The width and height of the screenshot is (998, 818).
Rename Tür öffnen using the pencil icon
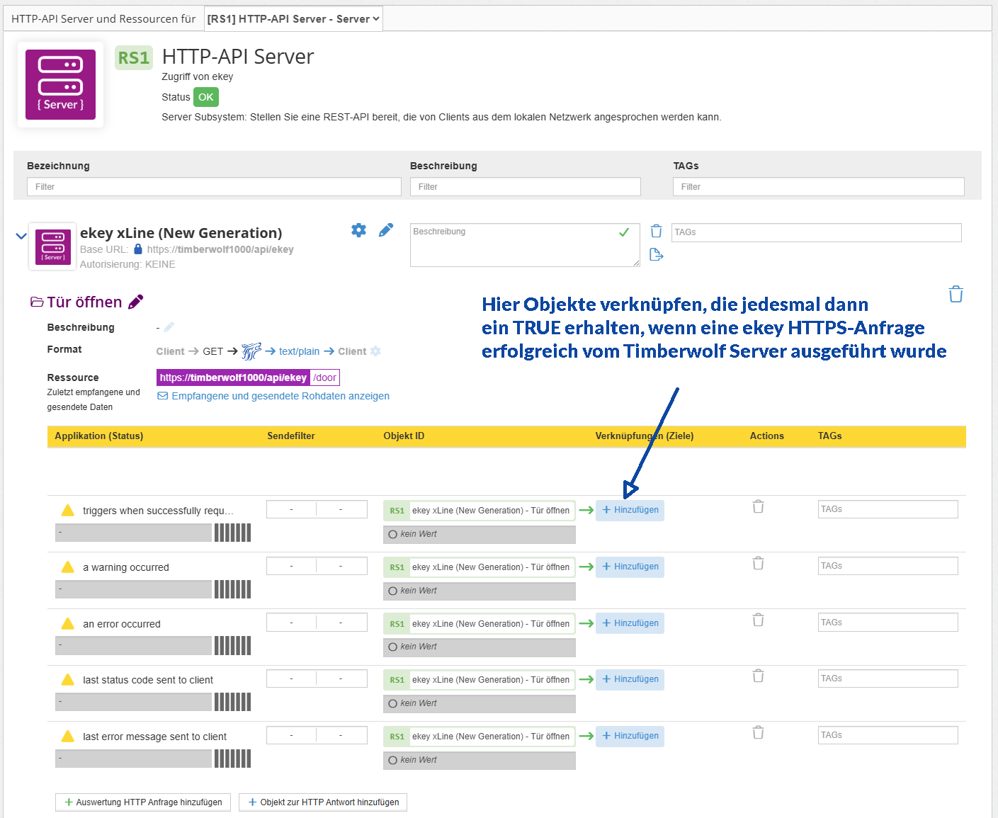[x=135, y=302]
